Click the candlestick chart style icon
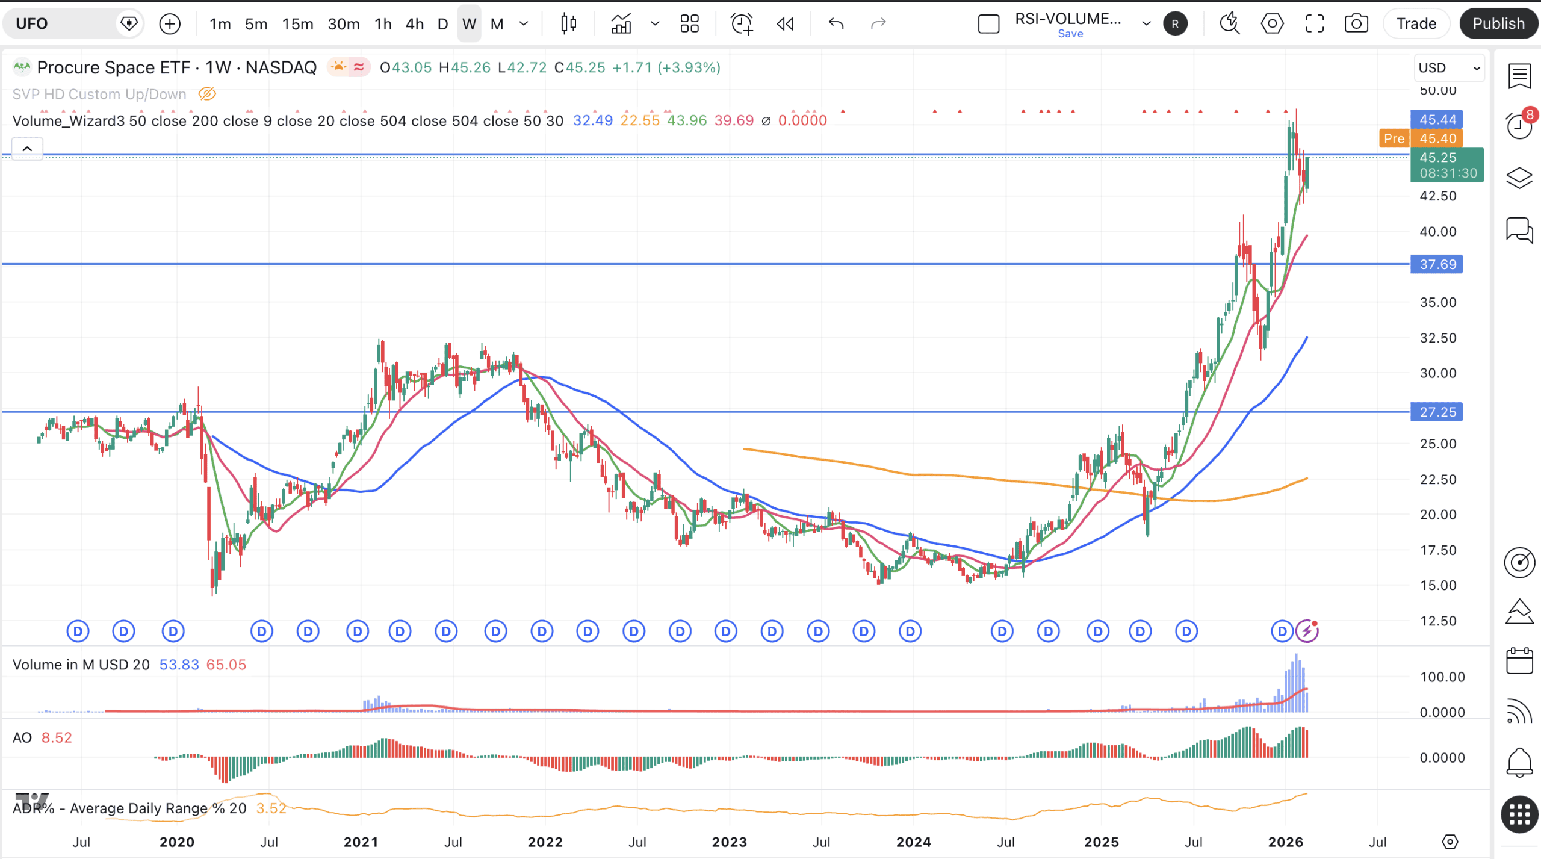 click(x=568, y=24)
